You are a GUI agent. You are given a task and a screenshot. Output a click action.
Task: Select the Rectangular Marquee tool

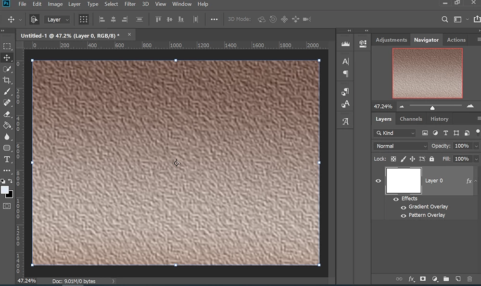click(x=7, y=46)
